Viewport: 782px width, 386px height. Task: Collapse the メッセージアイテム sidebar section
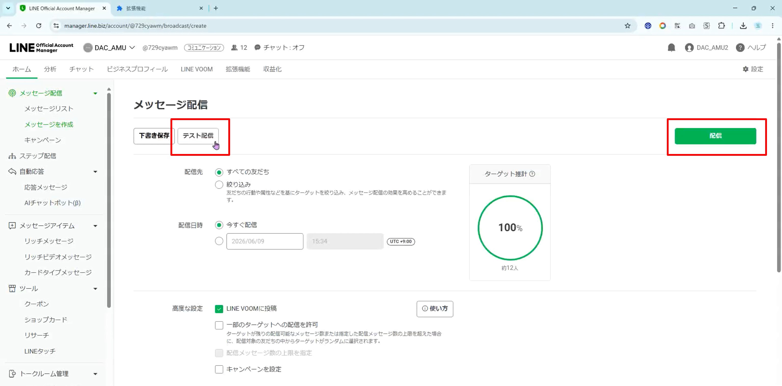95,226
